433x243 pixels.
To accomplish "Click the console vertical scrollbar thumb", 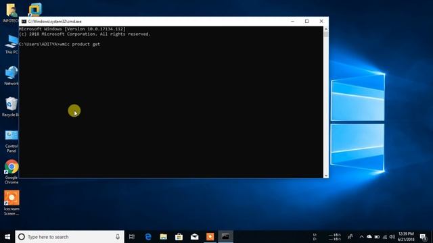I will click(326, 34).
